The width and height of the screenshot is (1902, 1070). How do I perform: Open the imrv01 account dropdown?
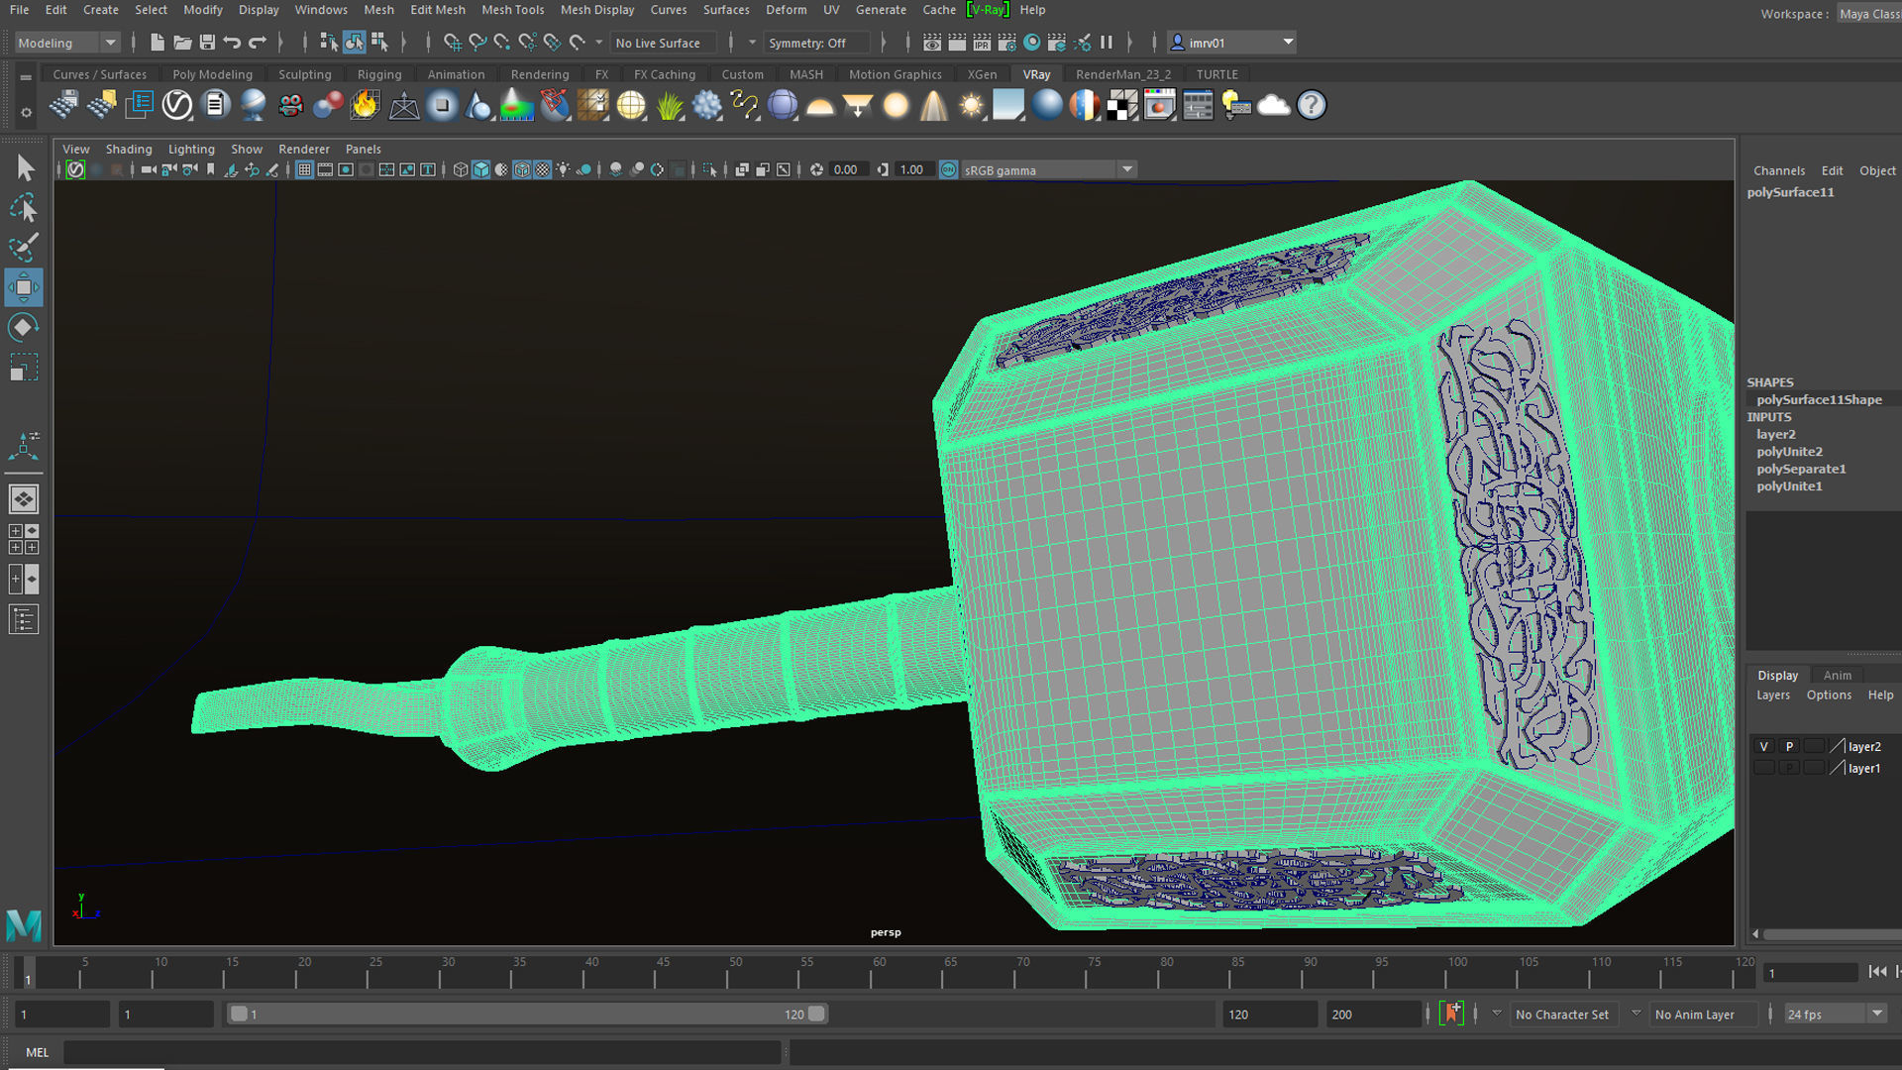pyautogui.click(x=1232, y=43)
